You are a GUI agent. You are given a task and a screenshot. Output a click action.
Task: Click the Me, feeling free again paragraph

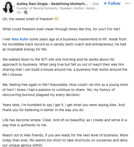65,90
